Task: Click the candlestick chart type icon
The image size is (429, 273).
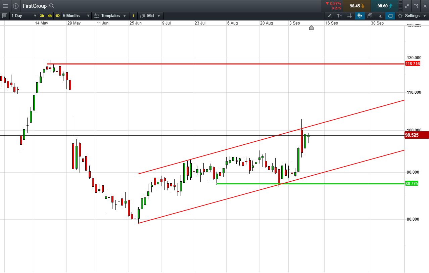Action: point(142,16)
